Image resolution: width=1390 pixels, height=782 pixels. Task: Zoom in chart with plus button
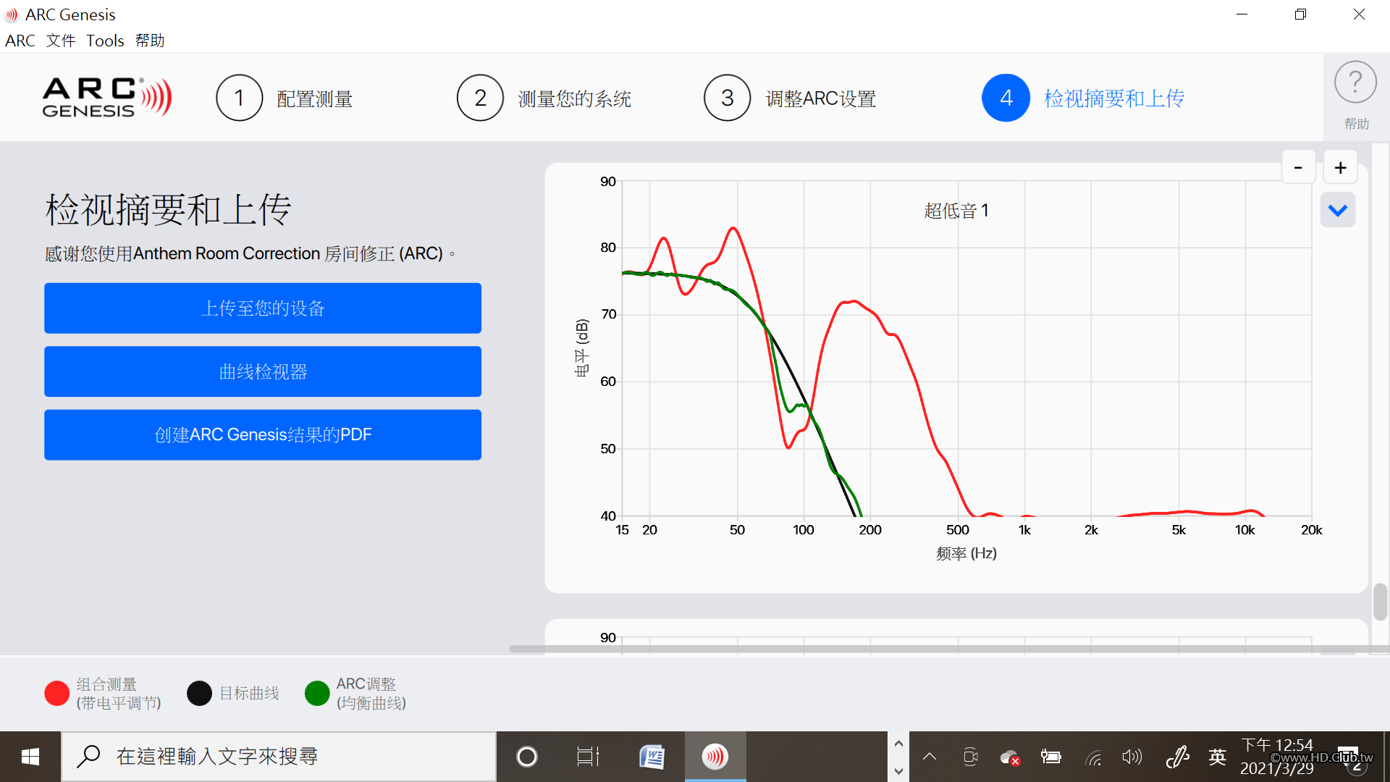click(x=1340, y=168)
